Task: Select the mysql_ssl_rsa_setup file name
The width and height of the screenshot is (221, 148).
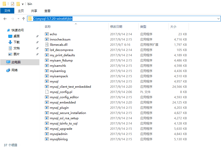Action: point(64,118)
